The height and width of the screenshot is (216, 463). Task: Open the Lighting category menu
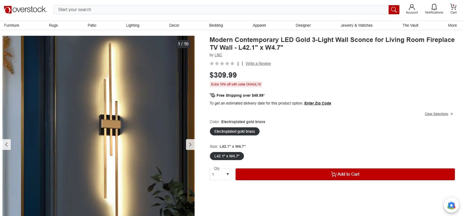coord(133,25)
